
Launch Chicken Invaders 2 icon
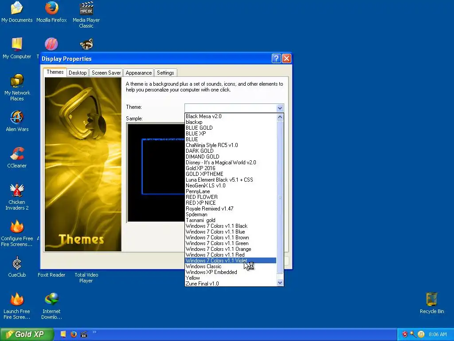tap(17, 197)
